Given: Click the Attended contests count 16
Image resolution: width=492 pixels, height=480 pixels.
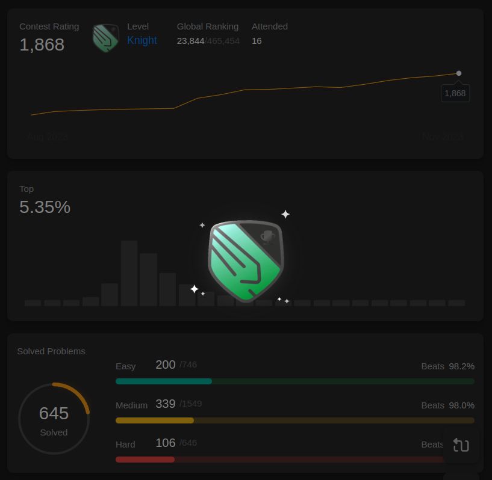Looking at the screenshot, I should pyautogui.click(x=257, y=41).
